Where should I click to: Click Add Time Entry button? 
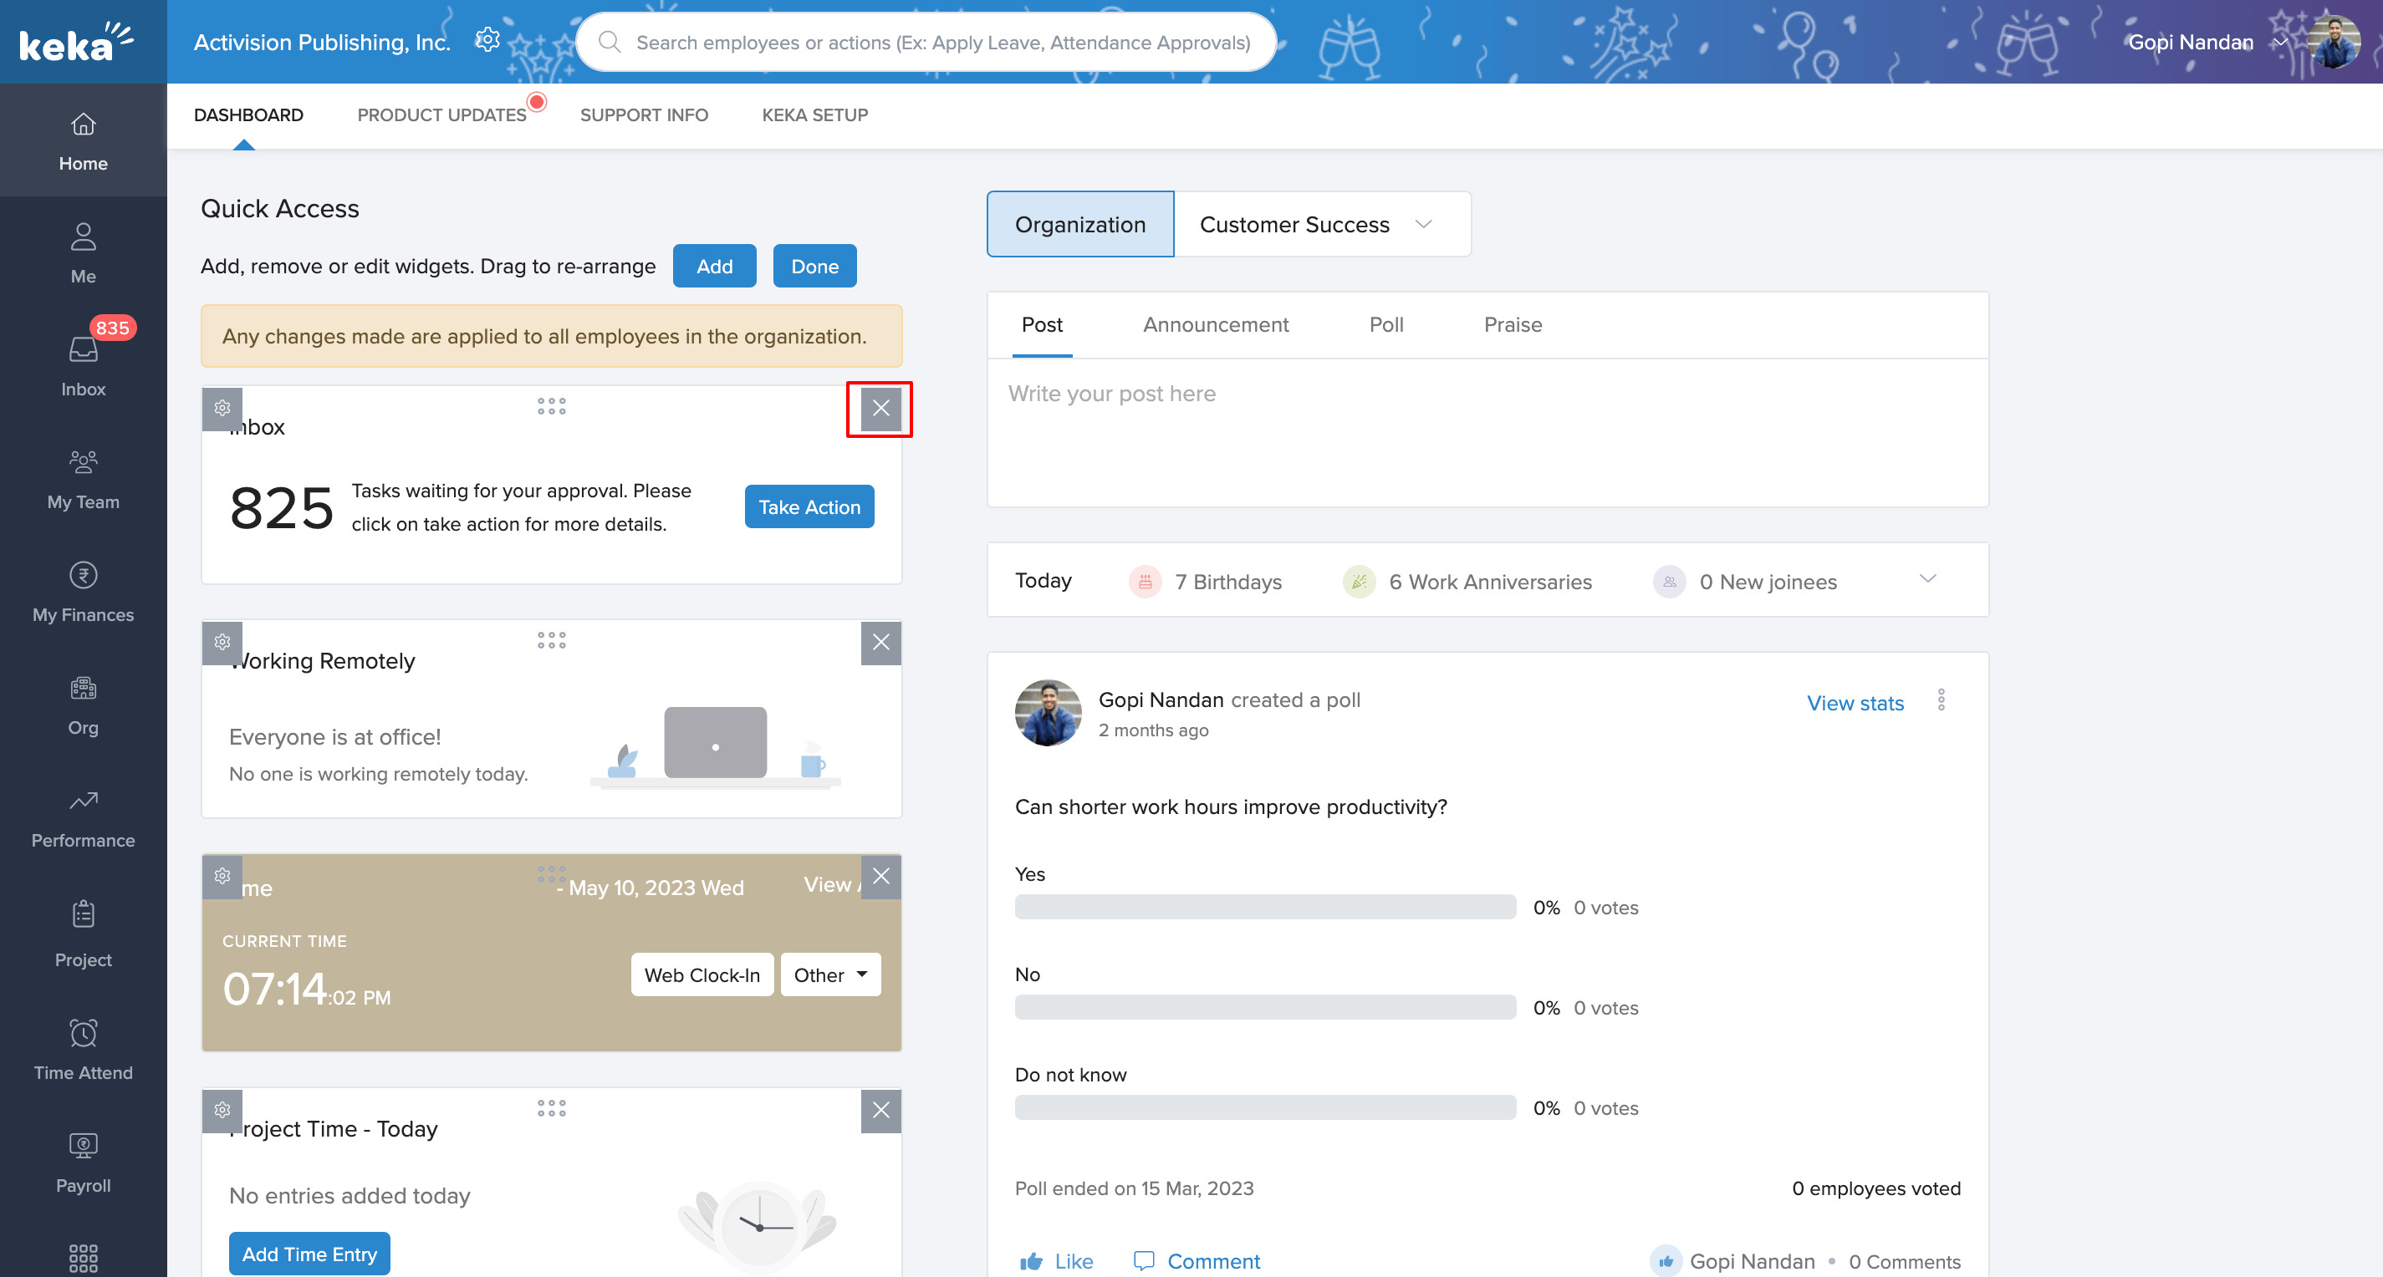(x=310, y=1254)
